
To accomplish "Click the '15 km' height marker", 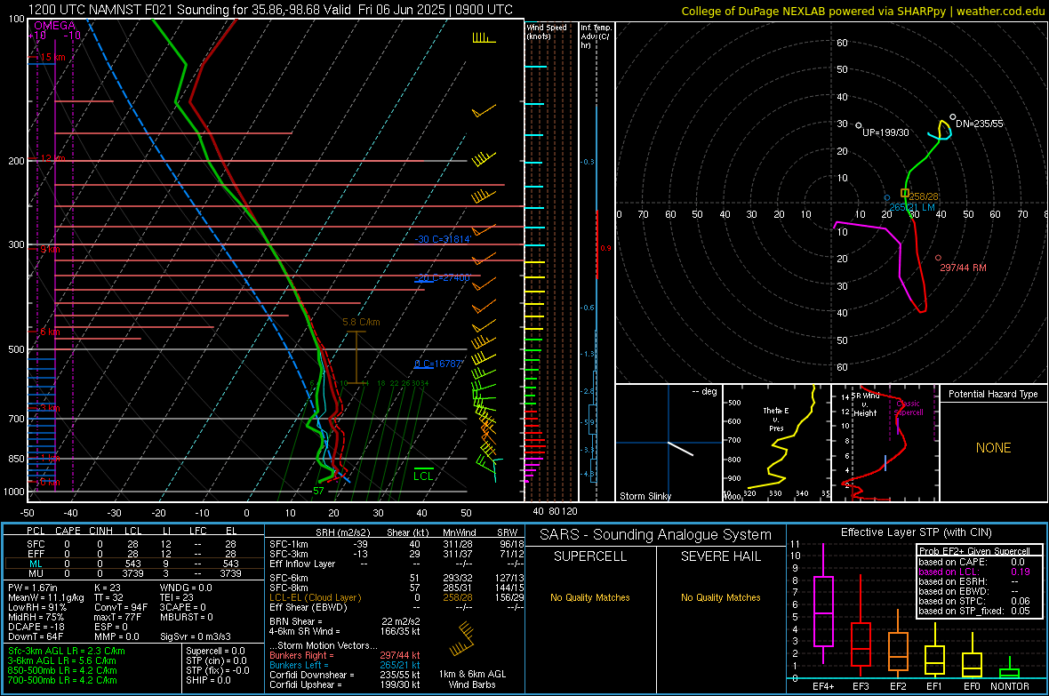I will pos(52,58).
